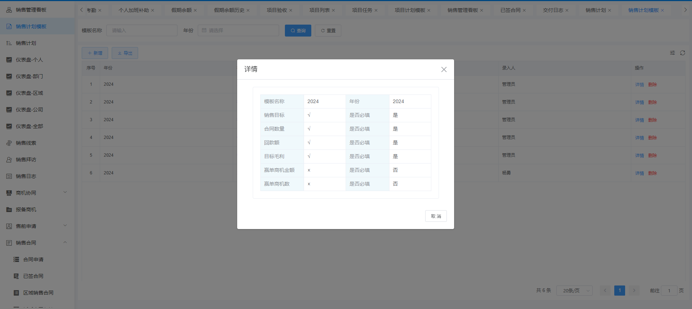692x309 pixels.
Task: Click the 销售线索 sidebar icon
Action: 9,143
